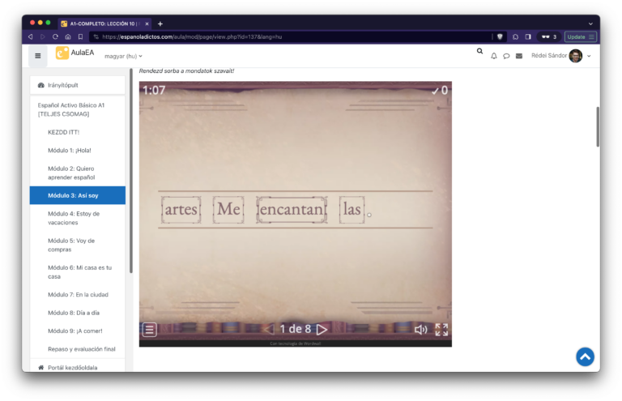Expand the user menu arrow

(589, 56)
